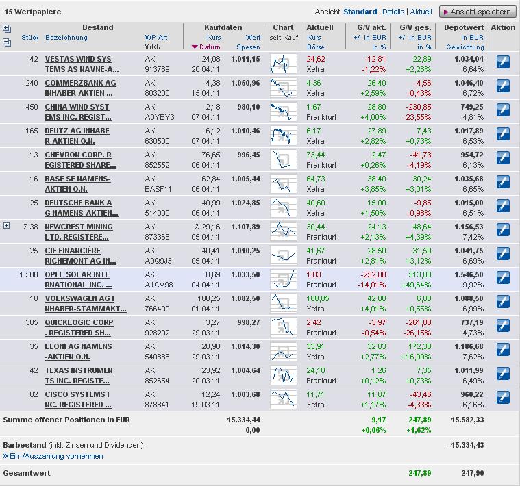Open the Quicklogic chart thumbnail
Viewport: 520px width, 486px height.
click(283, 327)
